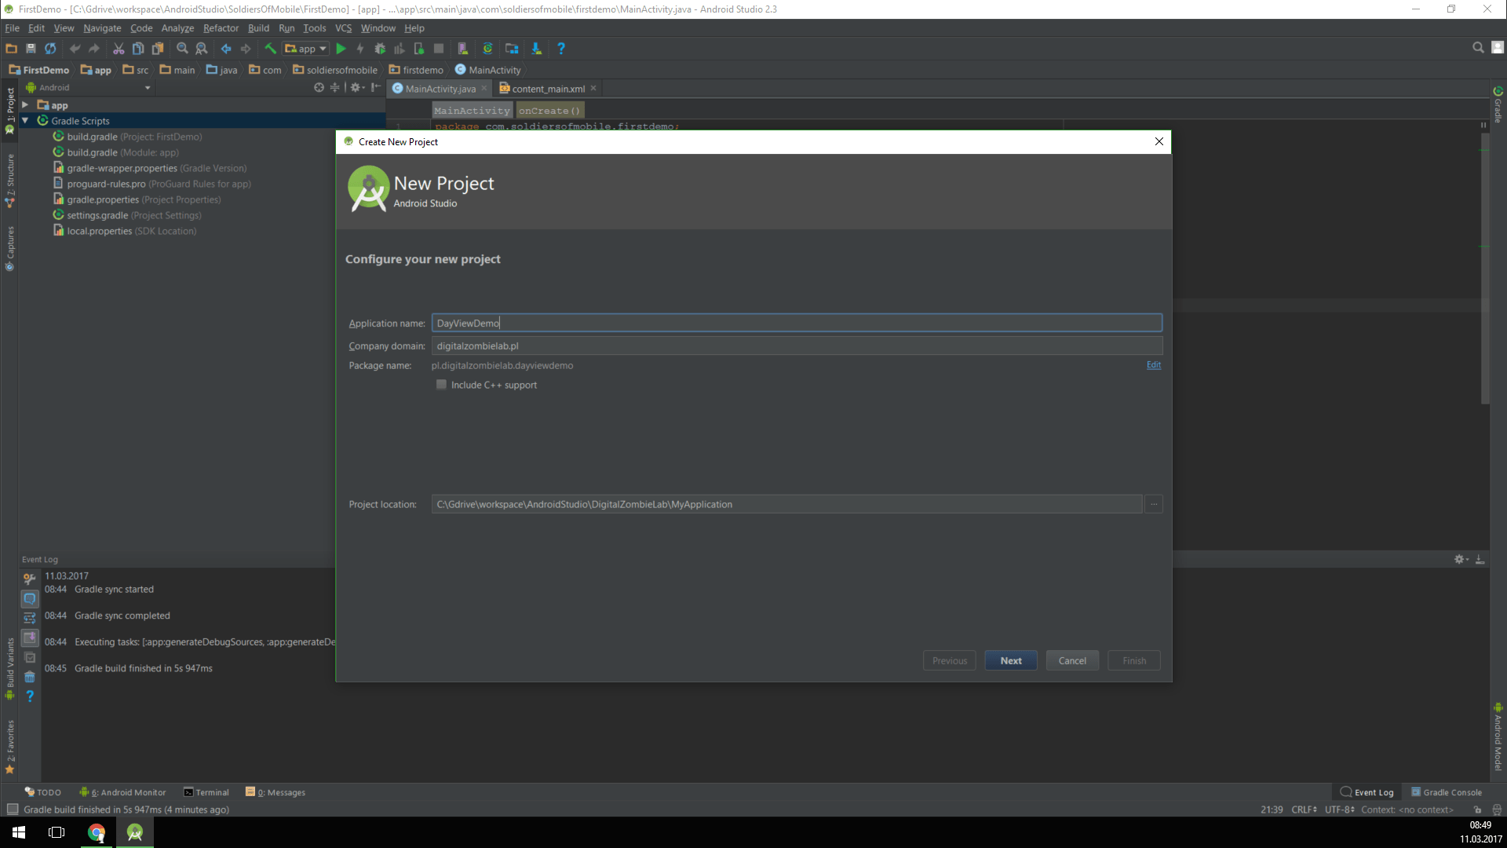Collapse the Gradle Scripts tree node
This screenshot has height=848, width=1507.
25,120
